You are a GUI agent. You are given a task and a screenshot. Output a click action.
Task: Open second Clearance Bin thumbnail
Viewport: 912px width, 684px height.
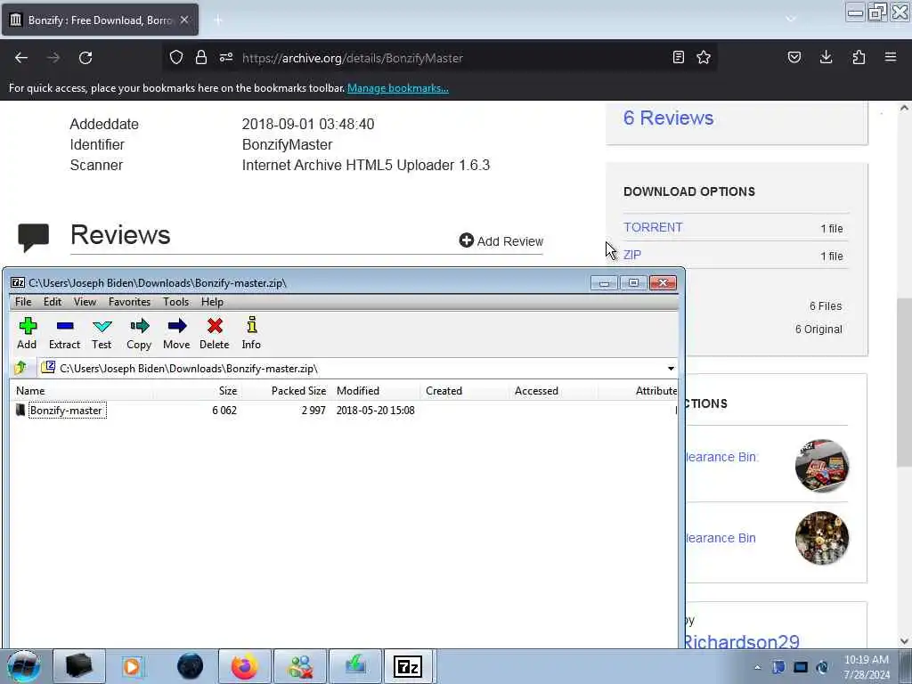[822, 538]
